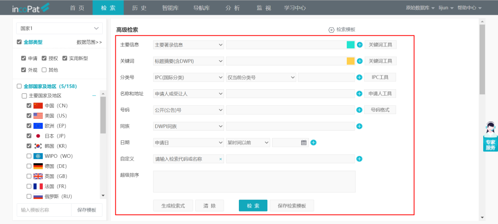Click the 超级排序 text area
The image size is (498, 224).
tap(254, 182)
